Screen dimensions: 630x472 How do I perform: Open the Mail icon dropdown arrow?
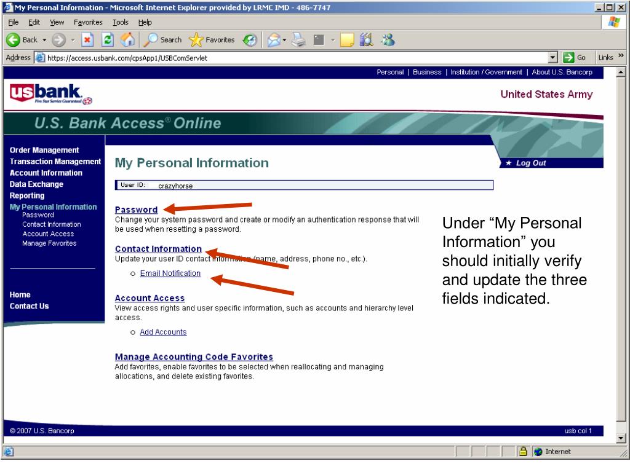[x=284, y=40]
